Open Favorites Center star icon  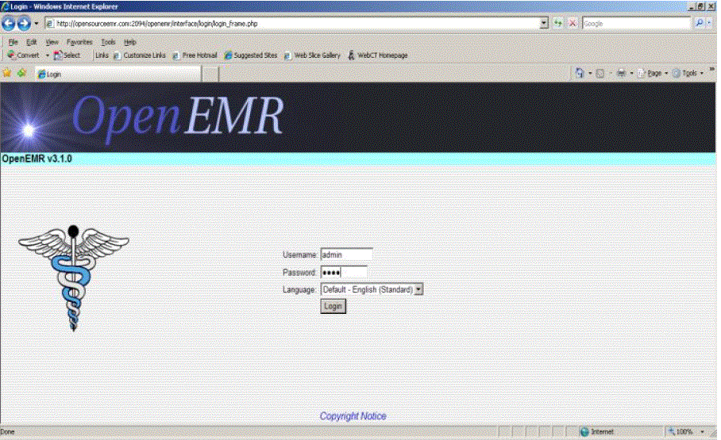(7, 73)
